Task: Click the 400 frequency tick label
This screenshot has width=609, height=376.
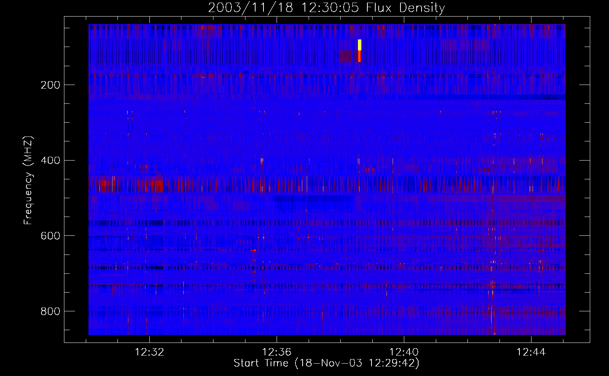Action: click(50, 161)
